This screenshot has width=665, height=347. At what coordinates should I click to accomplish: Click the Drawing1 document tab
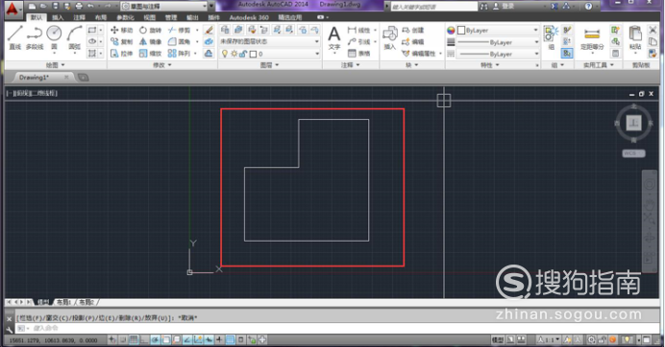pos(34,78)
